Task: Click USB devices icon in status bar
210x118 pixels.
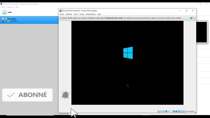Action: (x=169, y=111)
